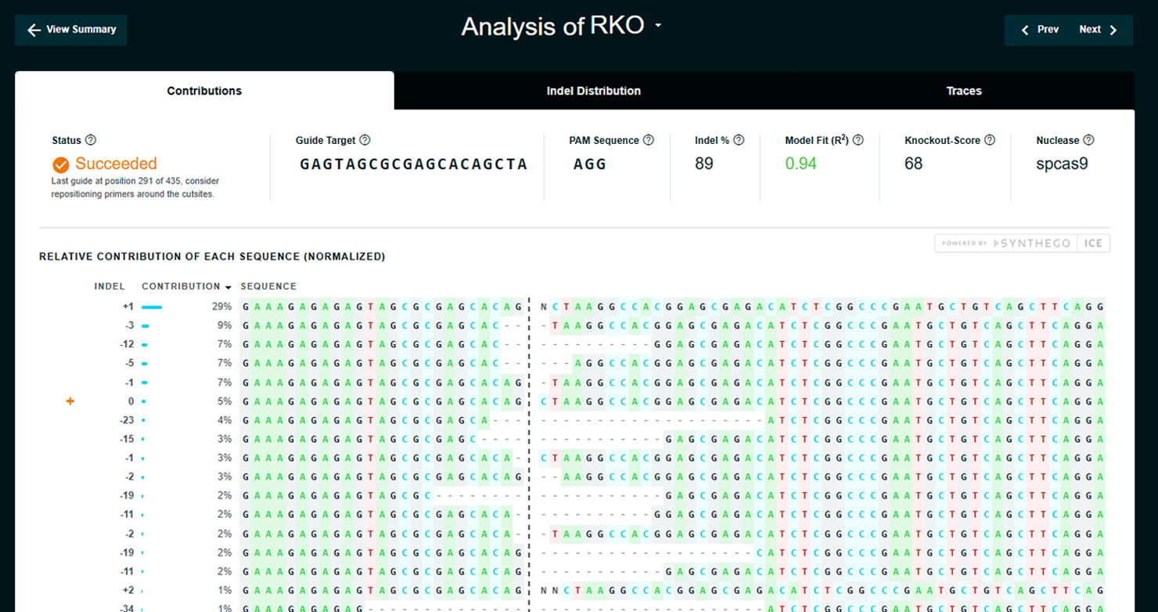Click orange plus marker on indel 0 row
Image resolution: width=1158 pixels, height=612 pixels.
coord(70,401)
